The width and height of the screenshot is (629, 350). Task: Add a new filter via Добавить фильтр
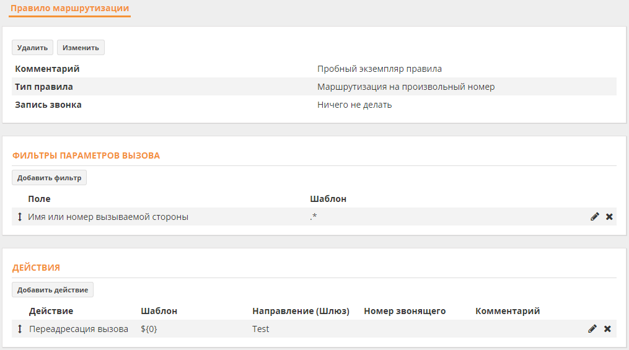click(50, 178)
